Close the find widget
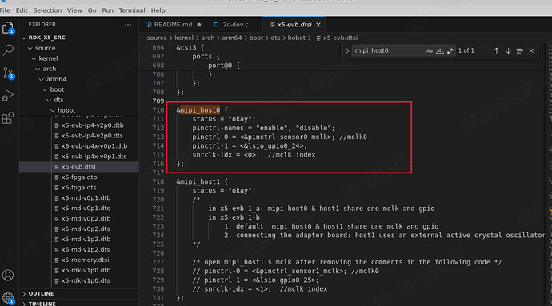The image size is (552, 306). (531, 50)
